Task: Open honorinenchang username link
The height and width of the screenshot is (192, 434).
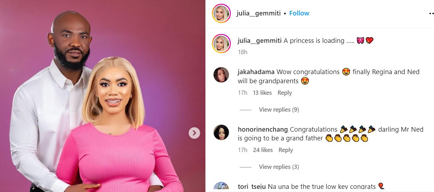Action: coord(263,129)
